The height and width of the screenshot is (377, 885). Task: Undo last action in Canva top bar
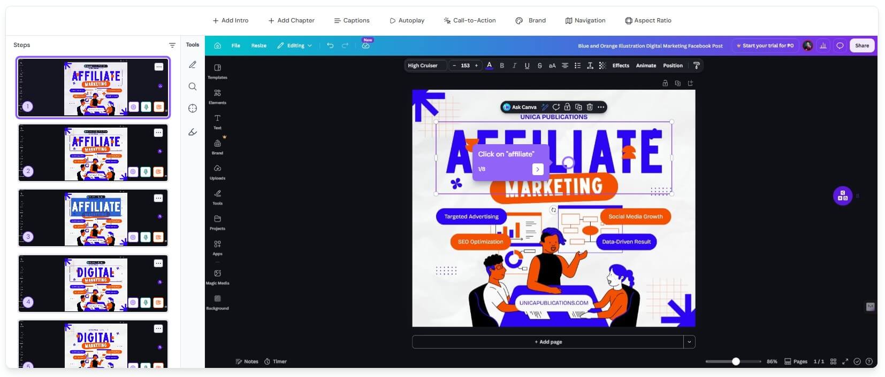click(330, 45)
